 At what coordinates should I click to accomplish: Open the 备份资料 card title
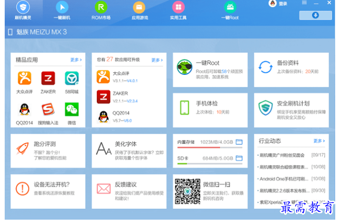288,63
